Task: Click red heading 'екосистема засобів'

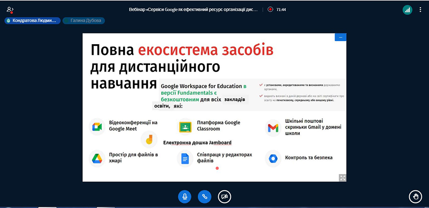Action: point(205,50)
